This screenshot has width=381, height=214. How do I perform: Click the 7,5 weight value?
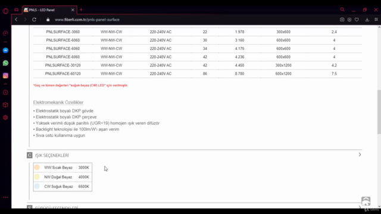click(334, 74)
